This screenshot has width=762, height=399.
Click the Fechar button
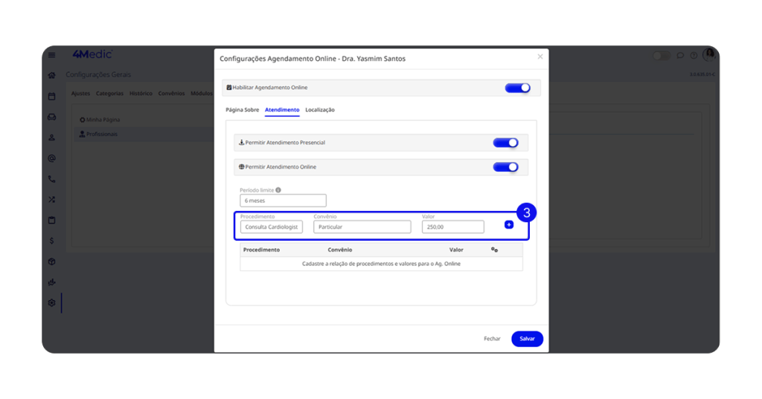(x=492, y=339)
